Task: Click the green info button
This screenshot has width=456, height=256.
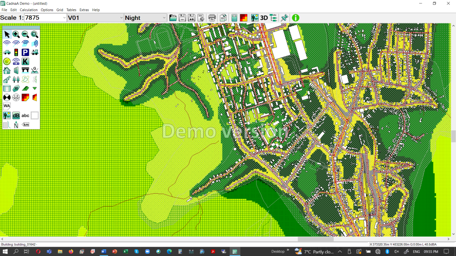Action: tap(295, 18)
